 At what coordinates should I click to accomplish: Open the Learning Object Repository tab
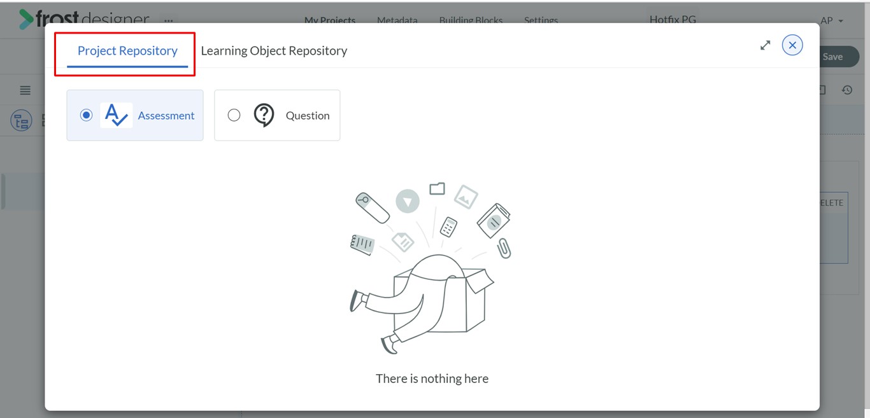pyautogui.click(x=274, y=51)
